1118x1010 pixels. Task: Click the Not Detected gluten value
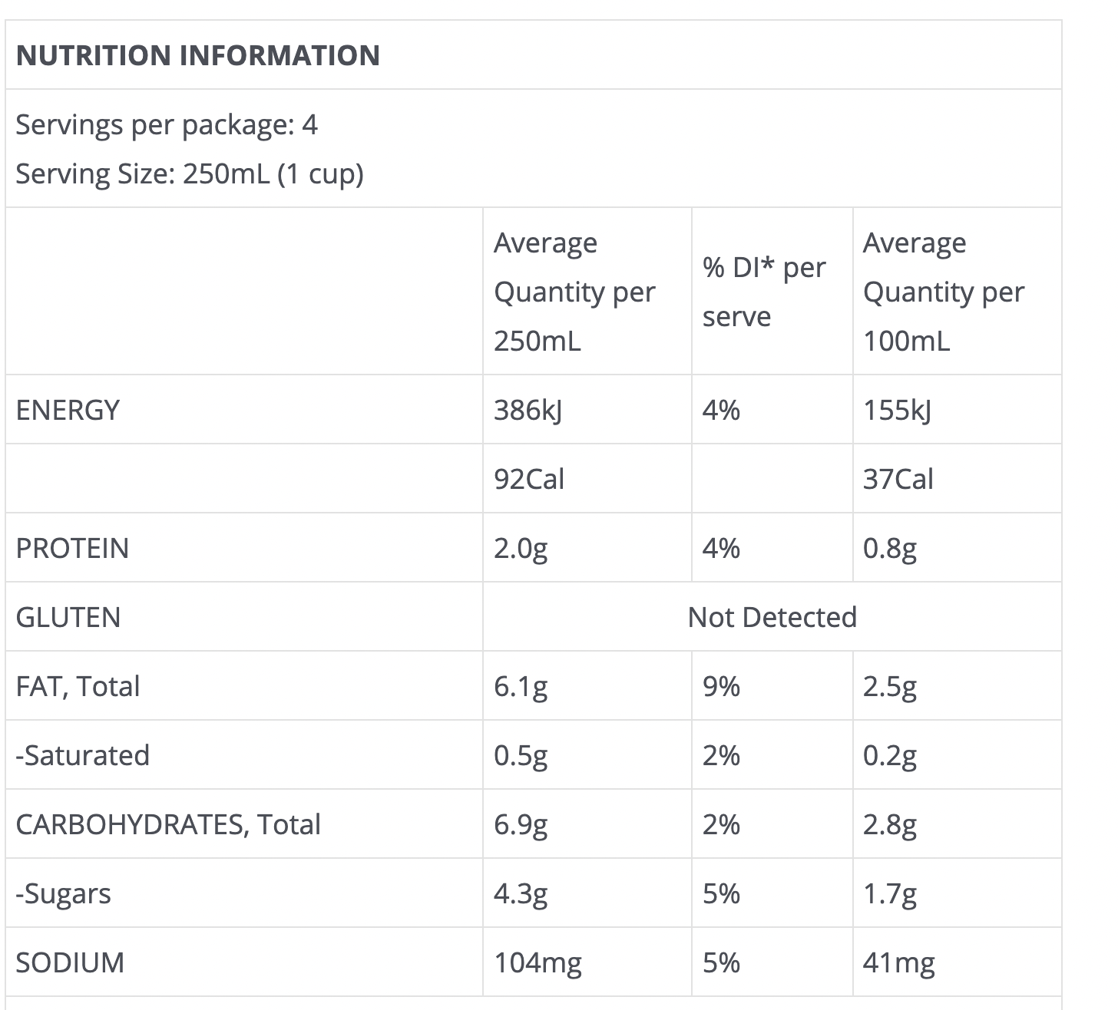tap(772, 617)
